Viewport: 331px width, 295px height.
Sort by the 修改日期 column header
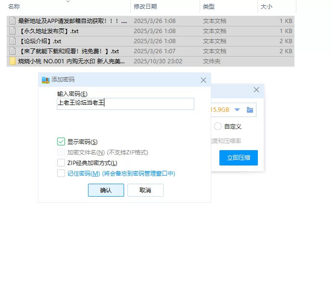tap(145, 7)
